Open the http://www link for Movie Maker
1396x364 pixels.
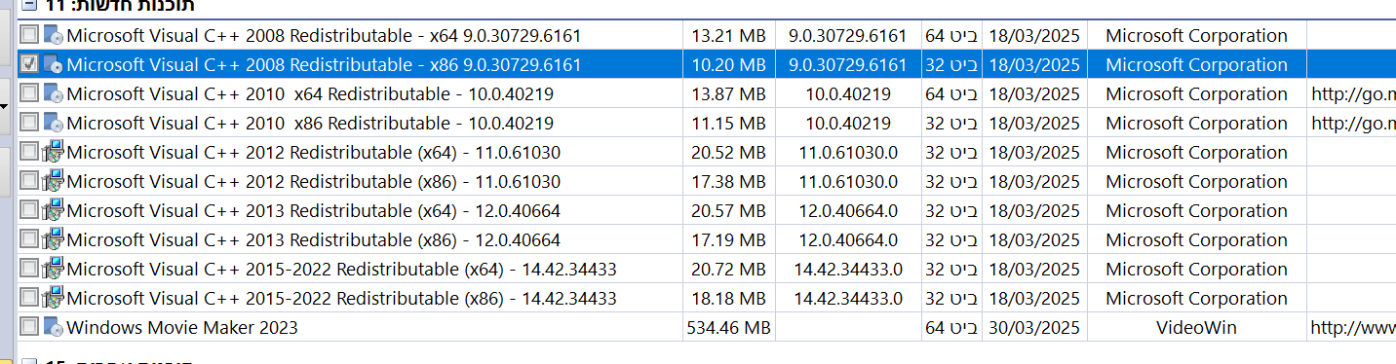[1353, 328]
